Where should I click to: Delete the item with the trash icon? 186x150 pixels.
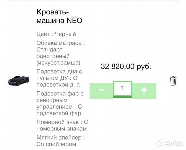[173, 81]
